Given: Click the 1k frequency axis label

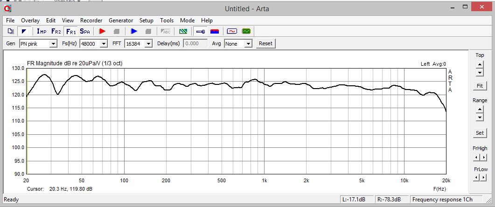Looking at the screenshot, I should pos(264,180).
